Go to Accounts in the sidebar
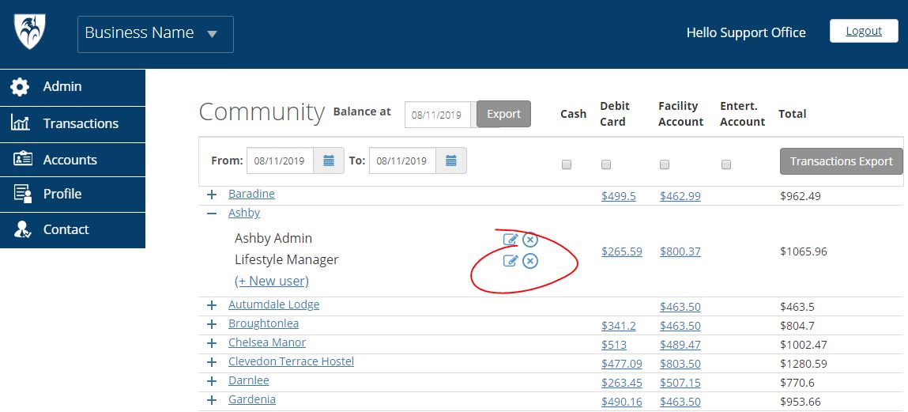 click(x=70, y=160)
